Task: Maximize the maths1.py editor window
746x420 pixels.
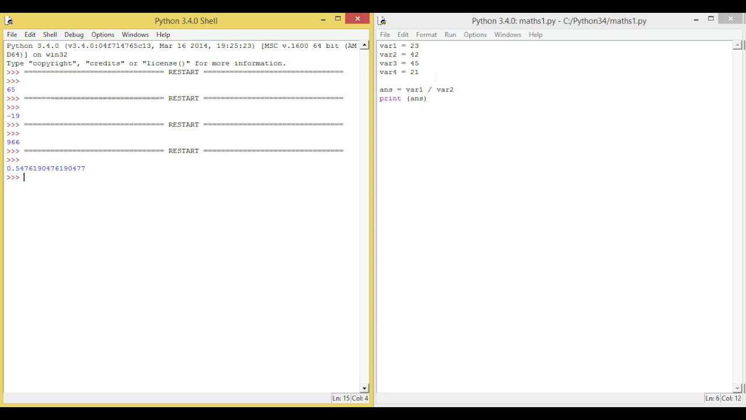Action: (710, 19)
